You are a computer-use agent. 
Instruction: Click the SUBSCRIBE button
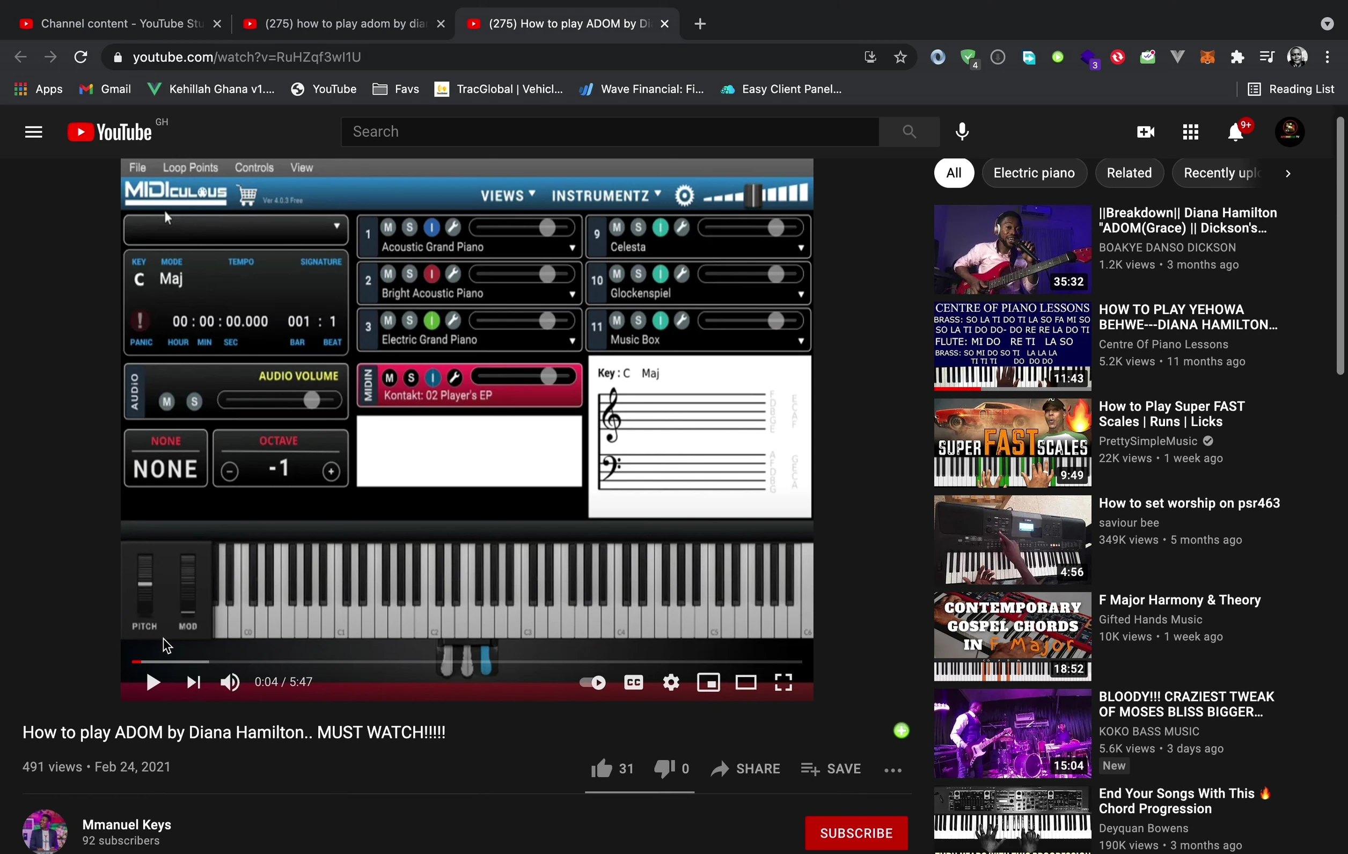856,833
